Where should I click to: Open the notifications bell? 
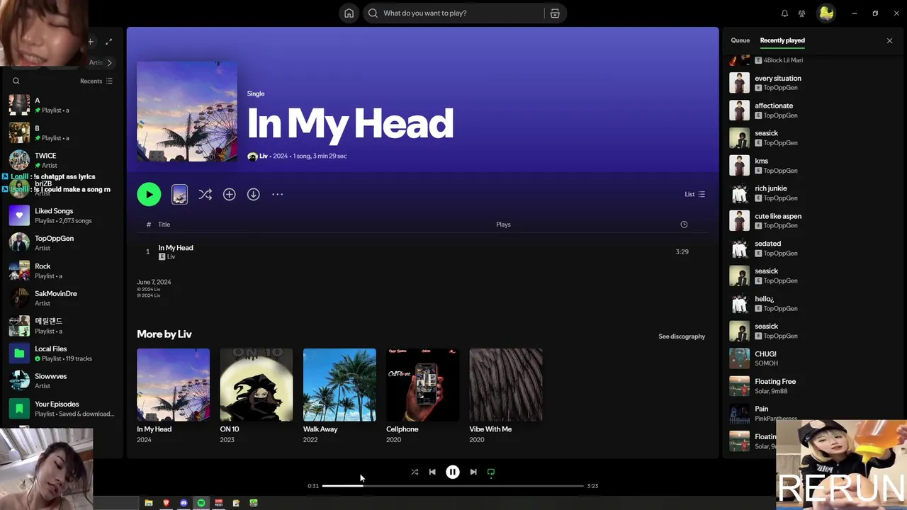(x=784, y=13)
